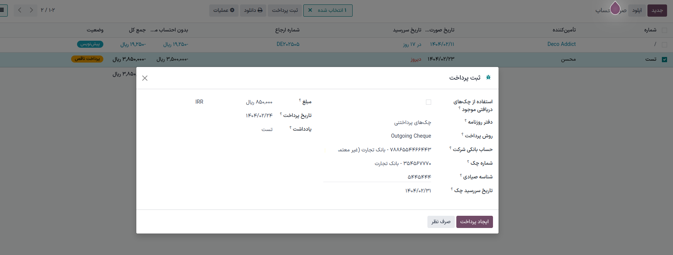Uncheck the selected تست row checkbox
The height and width of the screenshot is (255, 673).
pyautogui.click(x=664, y=60)
